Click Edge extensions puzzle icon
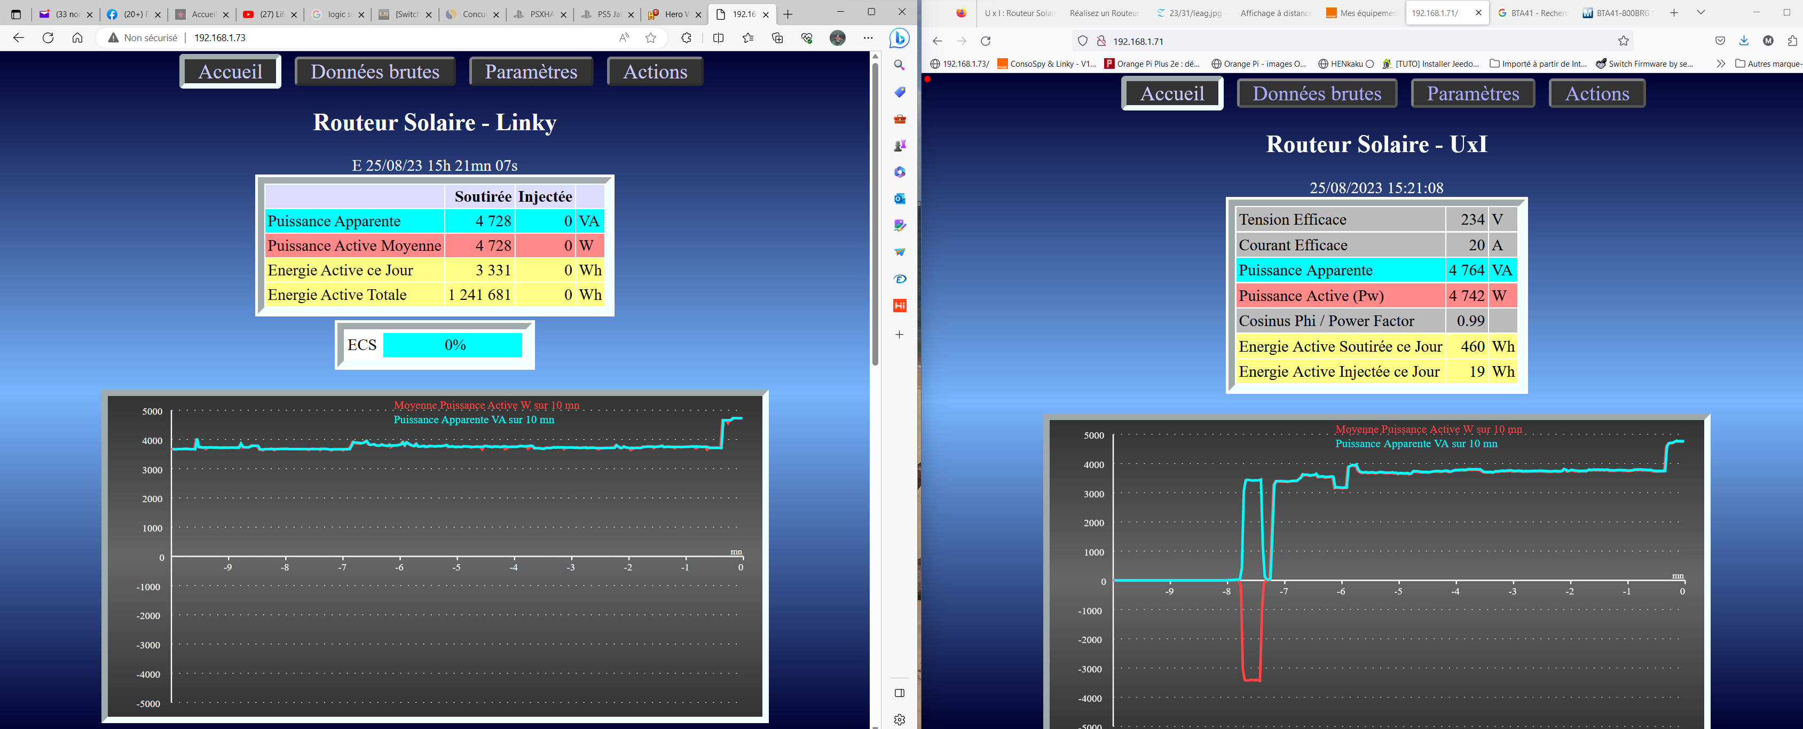The width and height of the screenshot is (1803, 729). pos(686,38)
